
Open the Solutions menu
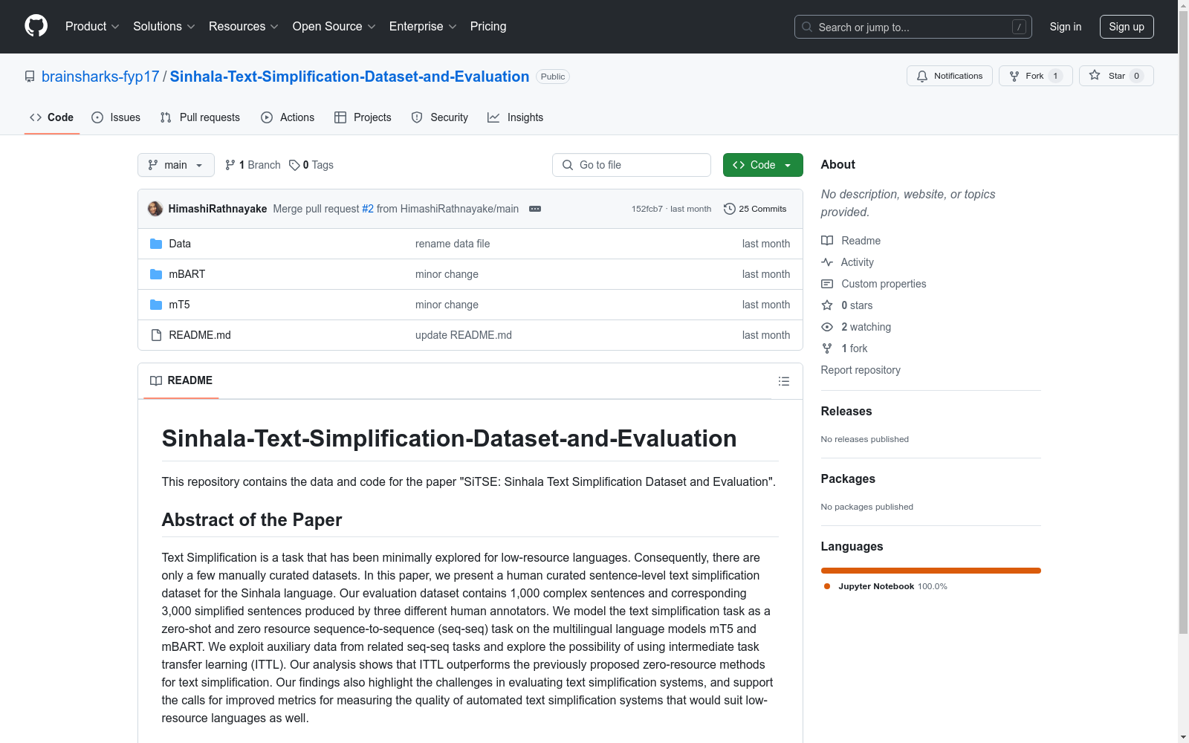tap(164, 27)
